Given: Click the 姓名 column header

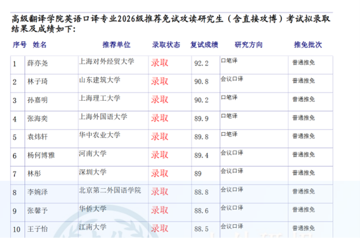Looking at the screenshot, I should point(40,45).
